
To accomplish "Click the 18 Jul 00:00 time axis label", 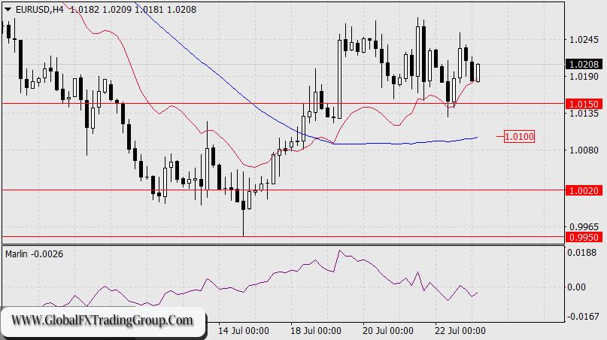I will tap(315, 331).
